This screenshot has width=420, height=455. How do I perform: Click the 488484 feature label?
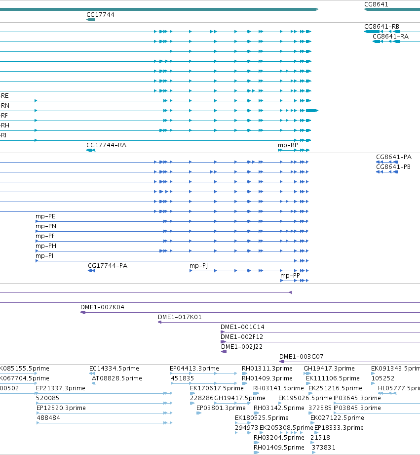(x=48, y=417)
